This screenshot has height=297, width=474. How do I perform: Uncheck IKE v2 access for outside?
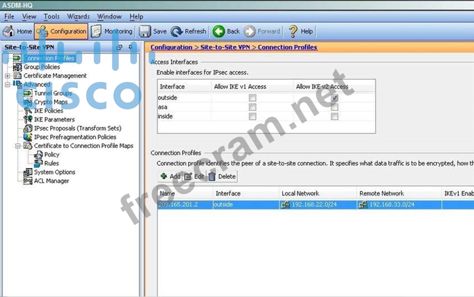[334, 98]
